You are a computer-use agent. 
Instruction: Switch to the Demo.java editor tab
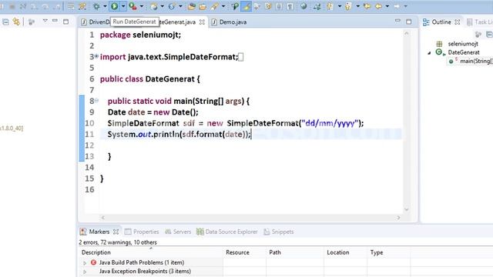click(230, 22)
